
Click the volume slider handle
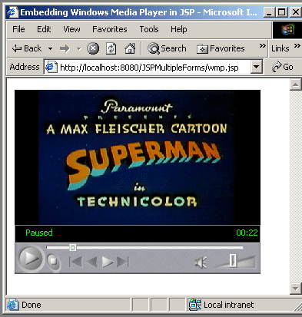click(233, 261)
